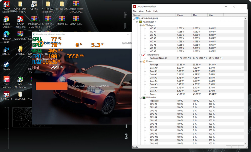Click the Sensor column header
This screenshot has width=251, height=152.
point(154,15)
